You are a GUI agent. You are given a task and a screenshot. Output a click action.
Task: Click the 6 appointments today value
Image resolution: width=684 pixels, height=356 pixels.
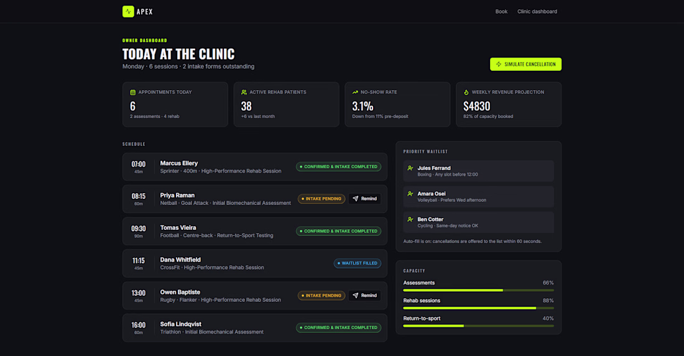[x=132, y=106]
